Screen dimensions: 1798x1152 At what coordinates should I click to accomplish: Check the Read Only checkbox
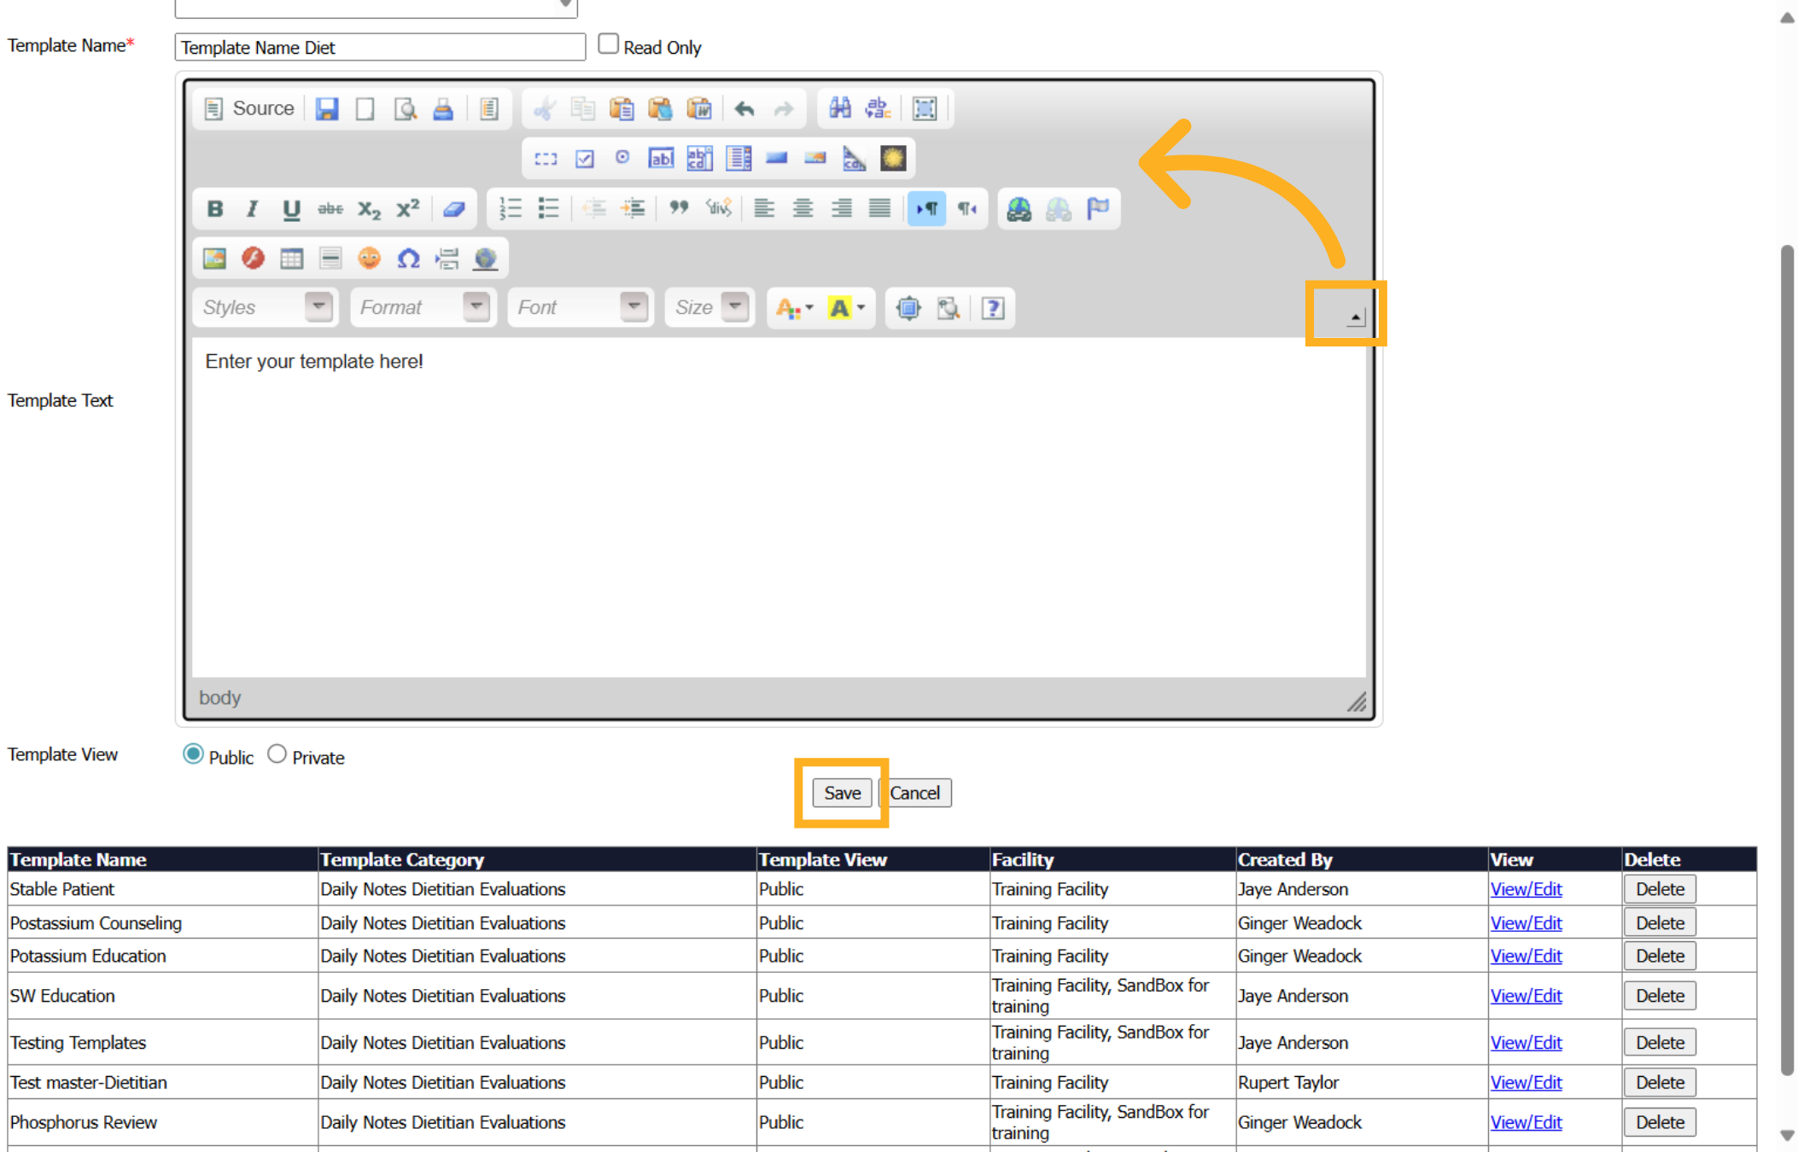pos(608,44)
